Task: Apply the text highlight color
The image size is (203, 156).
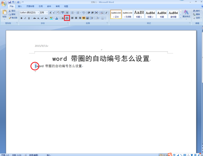Action: (51, 18)
